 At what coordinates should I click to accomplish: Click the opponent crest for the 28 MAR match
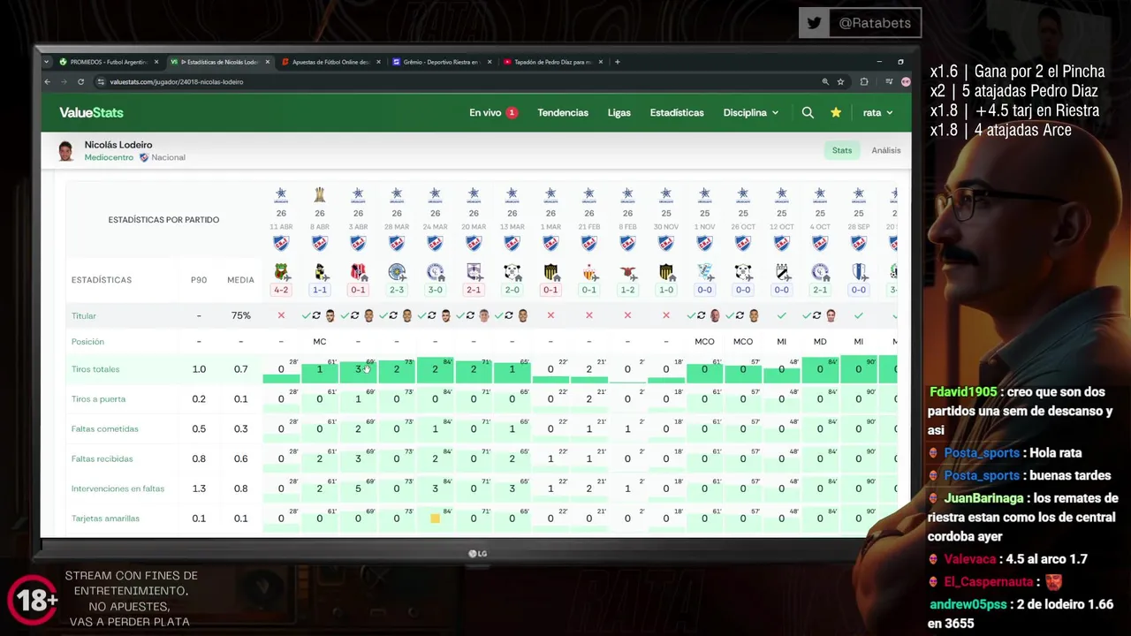397,272
